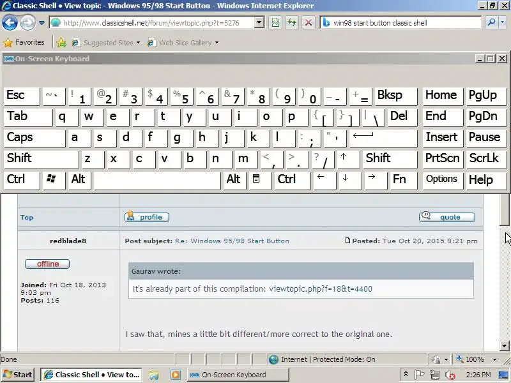Open media player taskbar icon
This screenshot has width=511, height=383.
pyautogui.click(x=175, y=375)
